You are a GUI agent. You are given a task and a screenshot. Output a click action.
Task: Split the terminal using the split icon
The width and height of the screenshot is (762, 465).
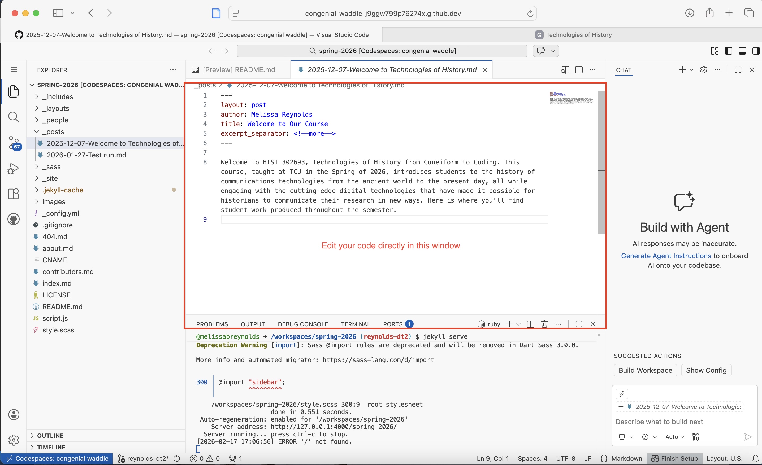pos(530,324)
